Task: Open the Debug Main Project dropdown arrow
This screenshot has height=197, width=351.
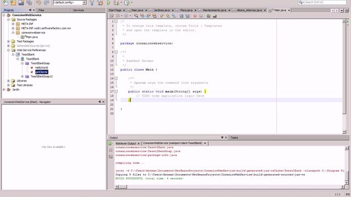Action: coord(121,2)
